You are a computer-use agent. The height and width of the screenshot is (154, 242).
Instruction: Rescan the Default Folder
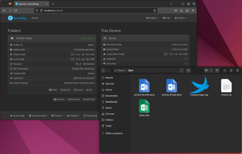(x=78, y=90)
